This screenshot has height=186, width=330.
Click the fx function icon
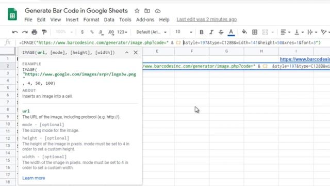8,42
